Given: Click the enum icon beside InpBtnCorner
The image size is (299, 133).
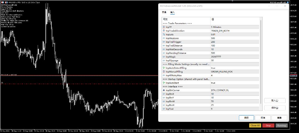Looking at the screenshot, I should (x=164, y=90).
